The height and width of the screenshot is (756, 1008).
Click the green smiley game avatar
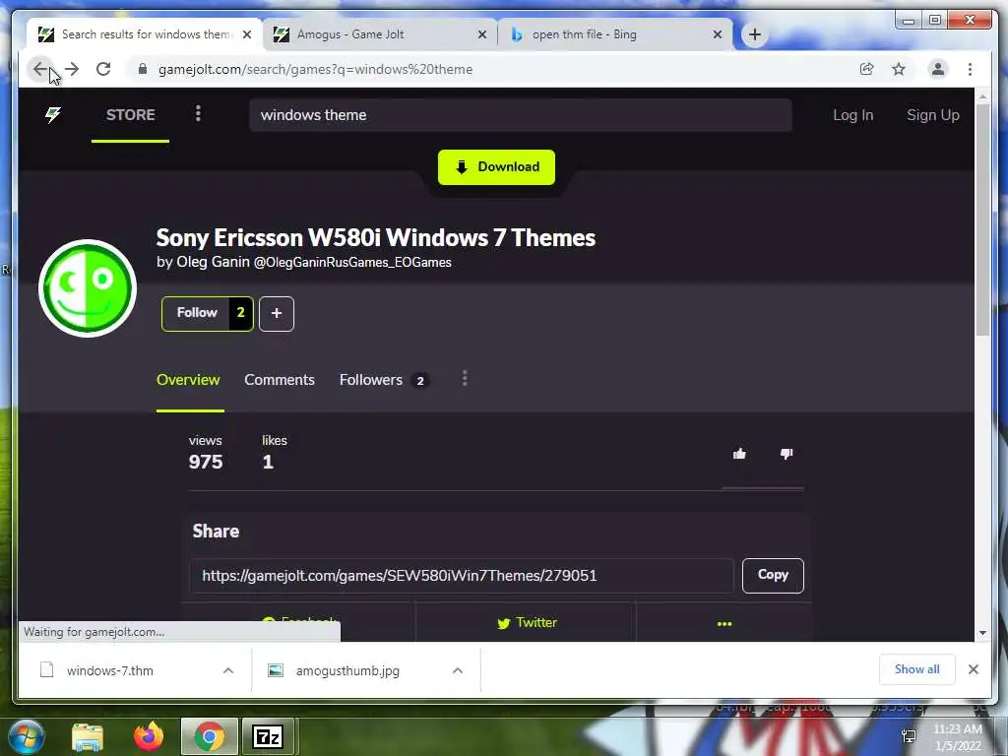pyautogui.click(x=88, y=288)
